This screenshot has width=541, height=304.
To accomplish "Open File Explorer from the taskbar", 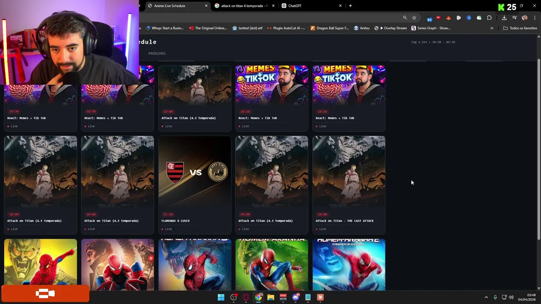I will (270, 297).
